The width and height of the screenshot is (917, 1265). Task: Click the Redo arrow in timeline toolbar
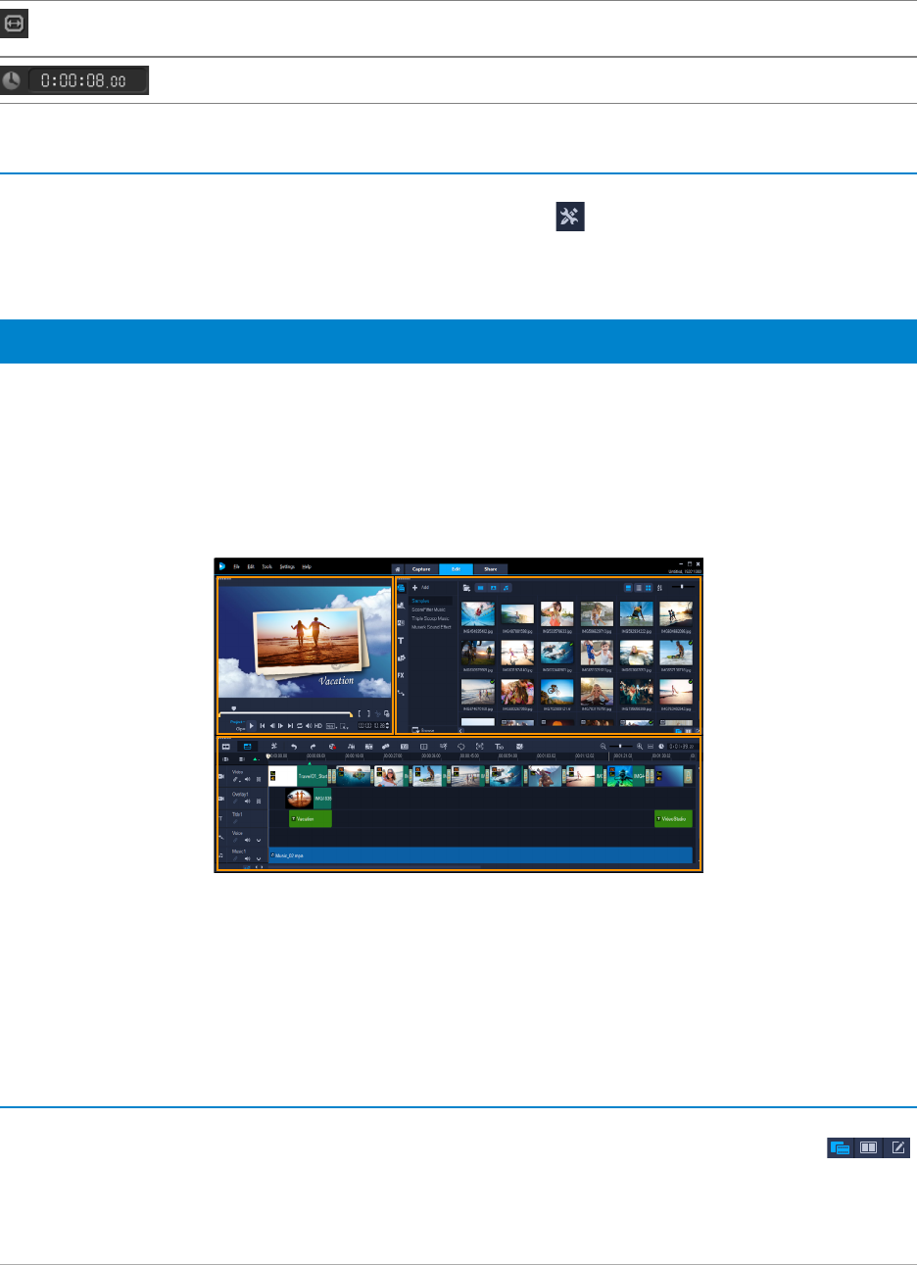pos(313,746)
